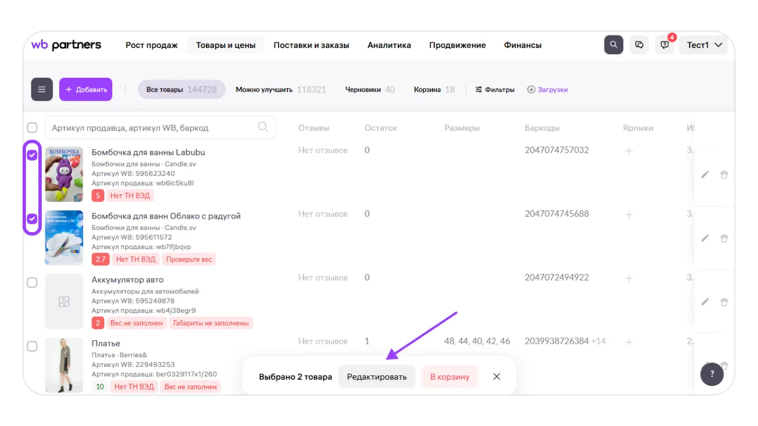Image resolution: width=758 pixels, height=426 pixels.
Task: Open the chat messages icon
Action: 639,45
